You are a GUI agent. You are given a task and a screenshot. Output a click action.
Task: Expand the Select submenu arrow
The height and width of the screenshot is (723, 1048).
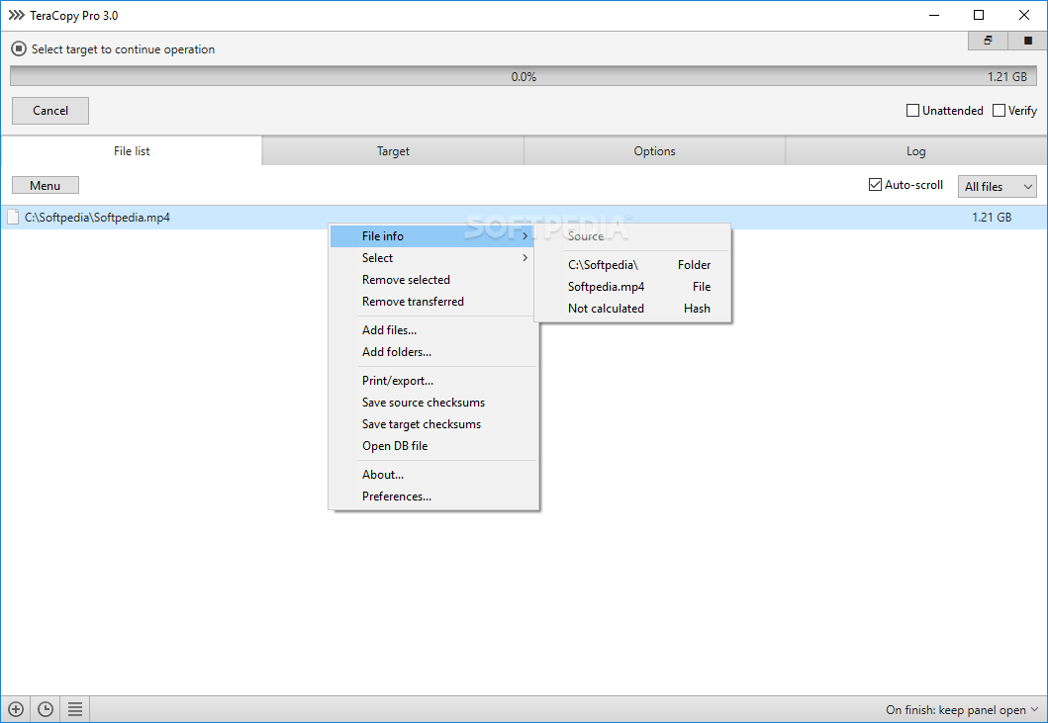coord(525,258)
